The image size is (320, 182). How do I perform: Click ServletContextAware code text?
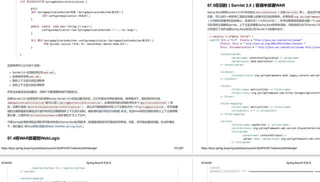click(43, 115)
